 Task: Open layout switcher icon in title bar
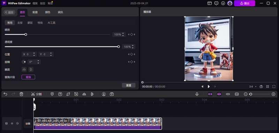click(210, 3)
